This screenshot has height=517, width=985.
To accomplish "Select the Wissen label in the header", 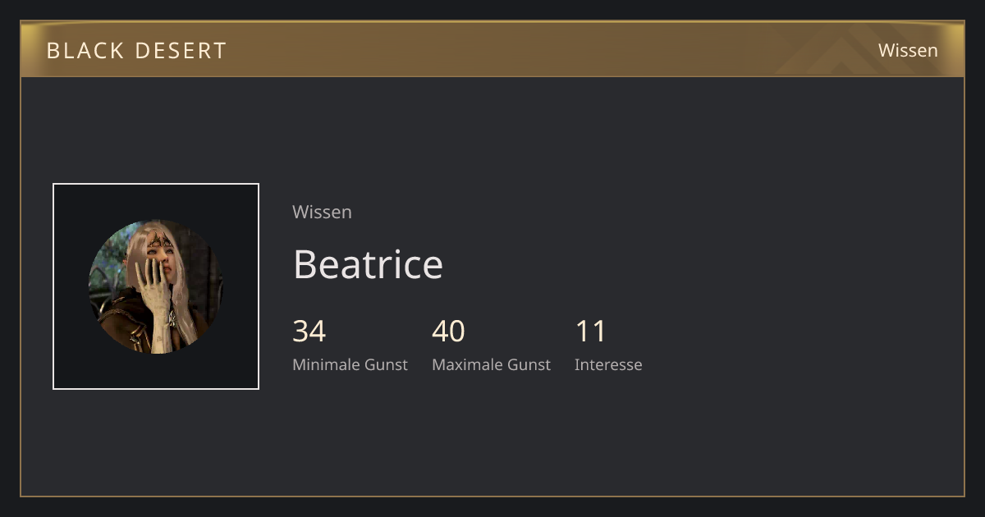I will [908, 50].
